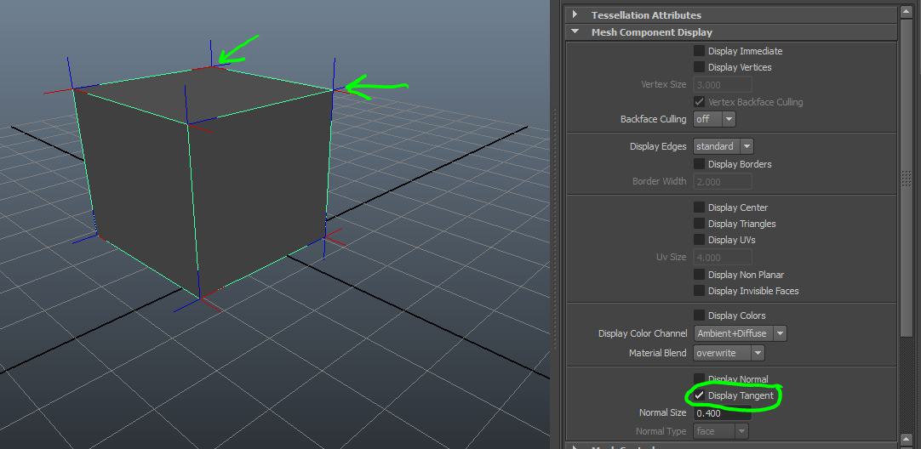The width and height of the screenshot is (921, 449).
Task: Click the 'Backface Culling' label text
Action: [653, 119]
